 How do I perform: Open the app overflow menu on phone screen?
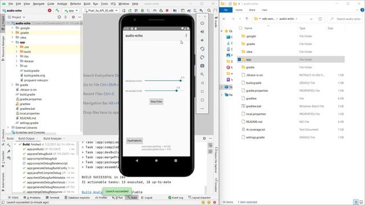pyautogui.click(x=186, y=35)
